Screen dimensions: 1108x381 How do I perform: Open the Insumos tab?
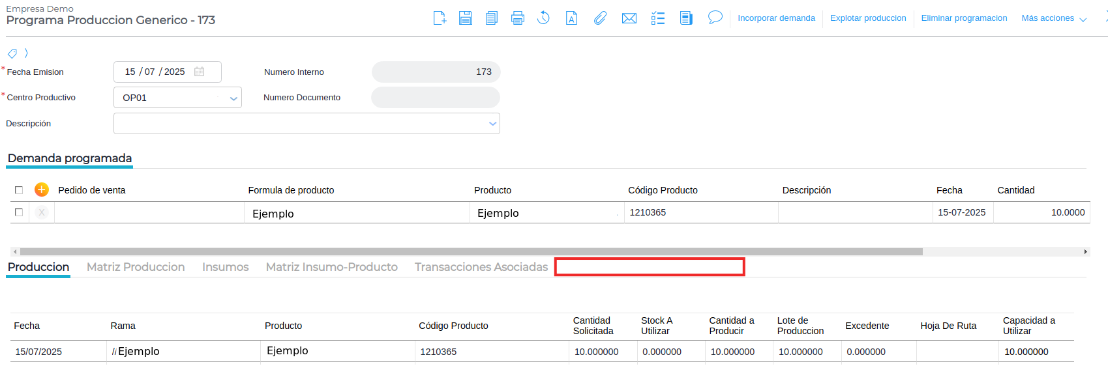[225, 267]
